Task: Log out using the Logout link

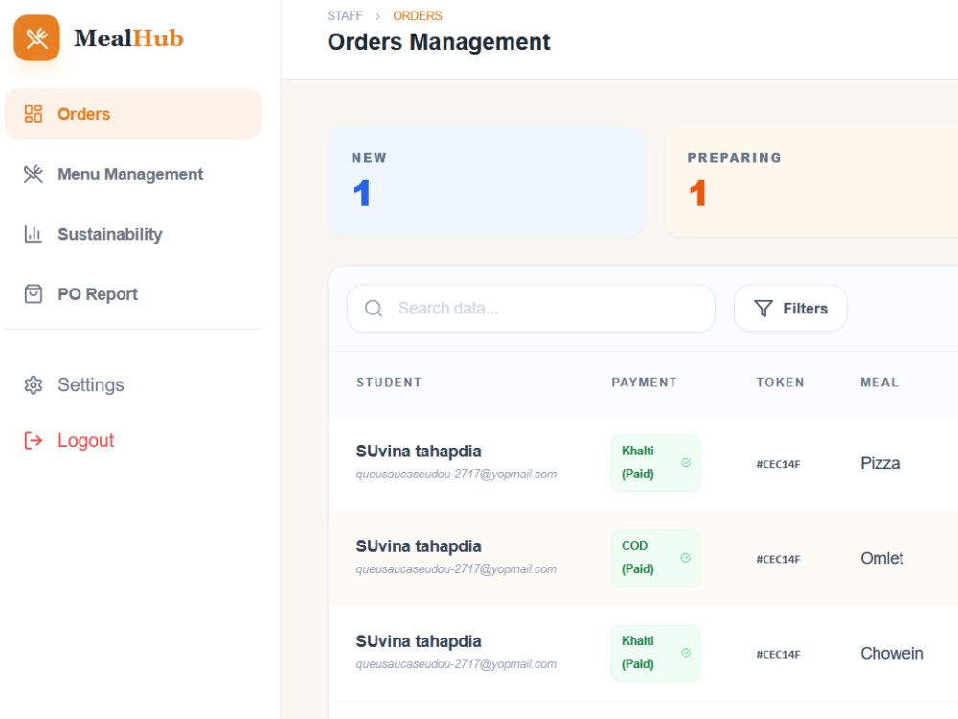Action: point(85,440)
